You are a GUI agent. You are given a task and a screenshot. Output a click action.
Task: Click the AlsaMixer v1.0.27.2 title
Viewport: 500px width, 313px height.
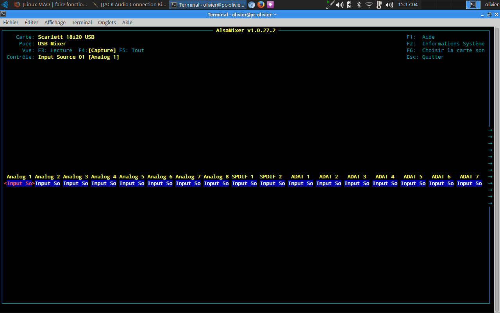(x=246, y=30)
